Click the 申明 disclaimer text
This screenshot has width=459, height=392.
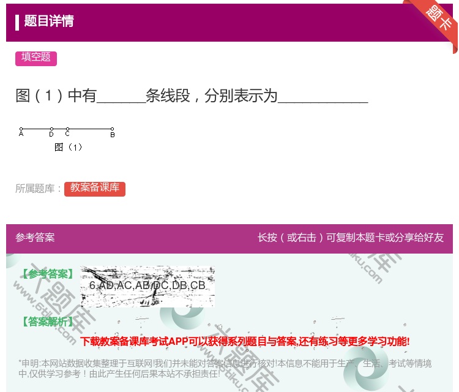(225, 368)
